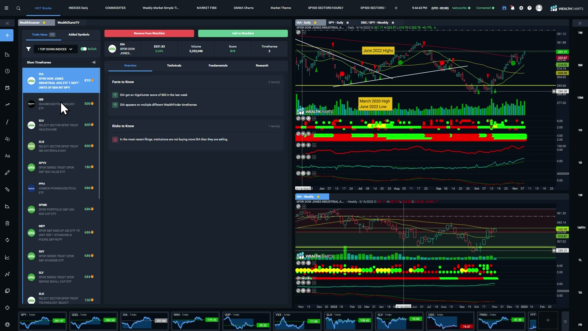Select the pencil drawing tool

pyautogui.click(x=7, y=173)
